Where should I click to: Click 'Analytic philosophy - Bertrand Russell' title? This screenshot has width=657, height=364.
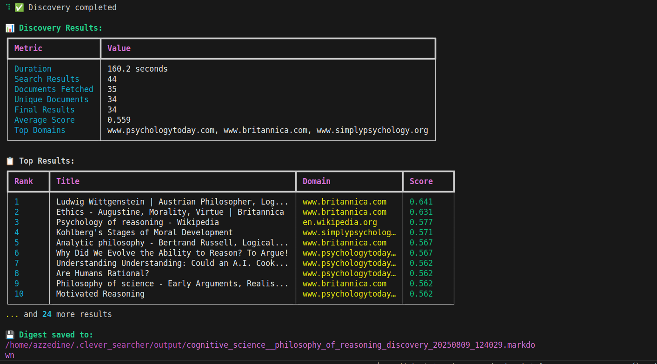(173, 243)
